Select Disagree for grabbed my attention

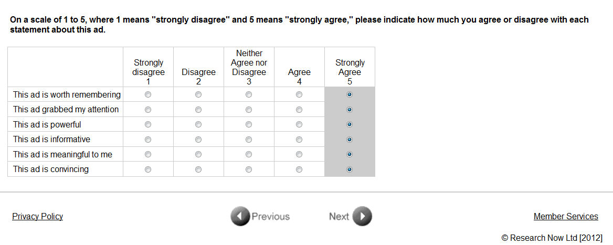(x=198, y=110)
